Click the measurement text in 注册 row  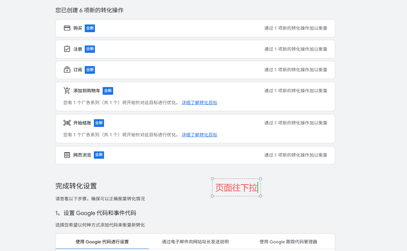(x=296, y=49)
